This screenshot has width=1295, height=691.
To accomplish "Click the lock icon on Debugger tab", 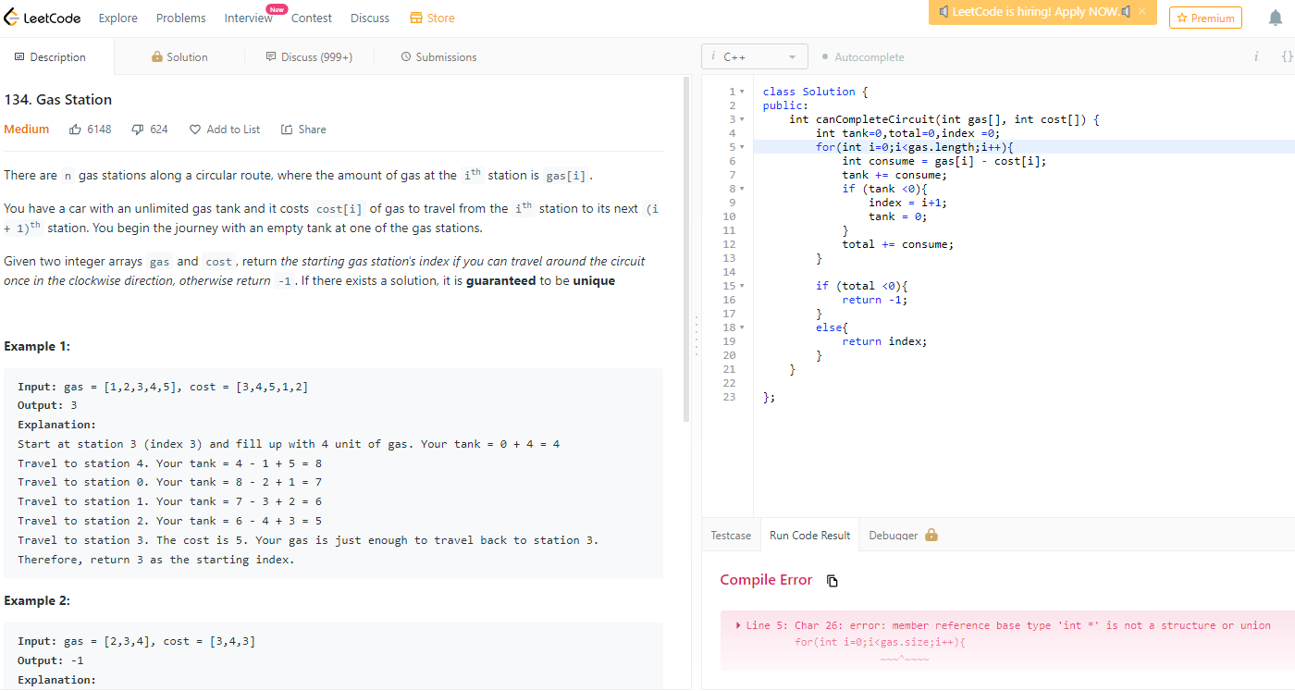I will point(931,535).
